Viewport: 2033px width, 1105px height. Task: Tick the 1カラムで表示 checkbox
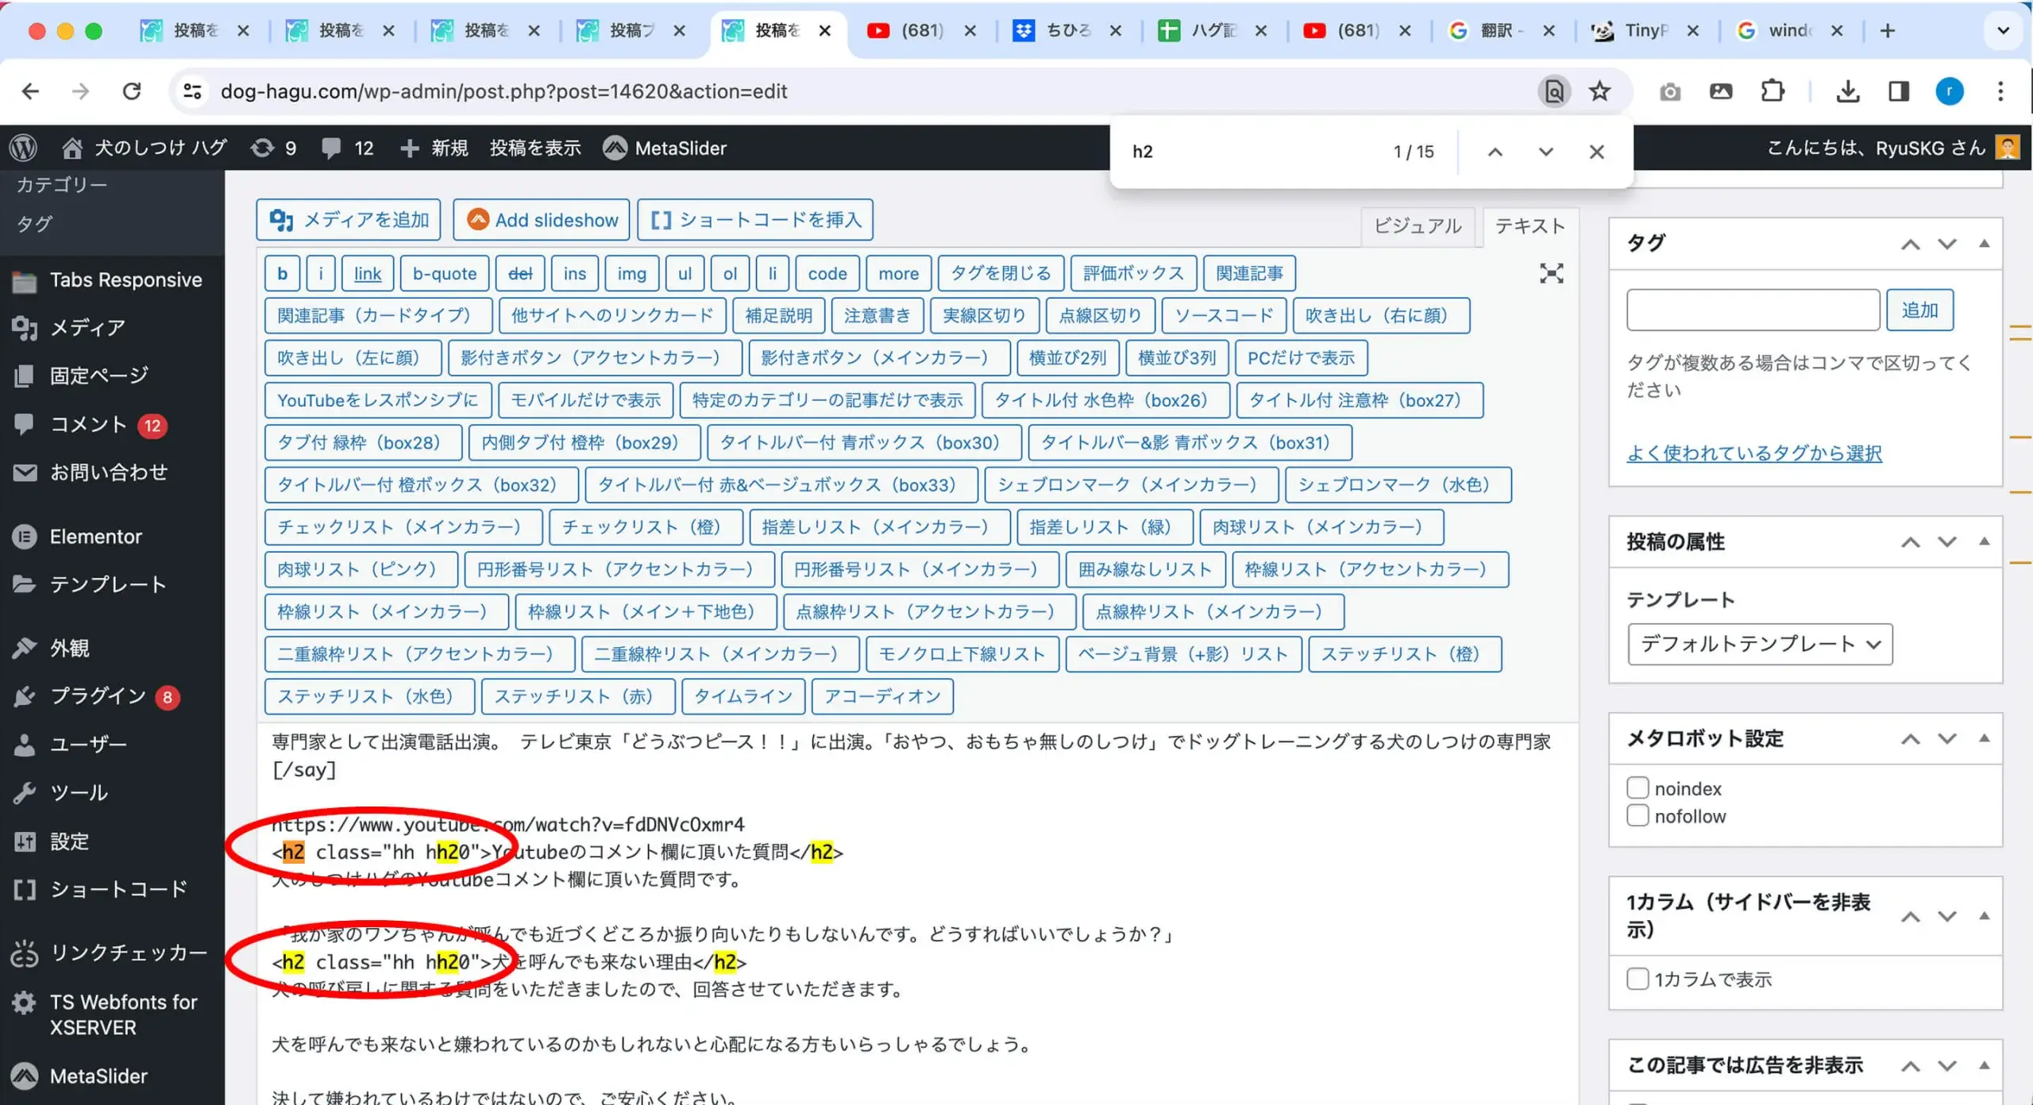1638,978
